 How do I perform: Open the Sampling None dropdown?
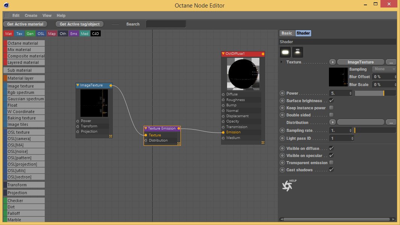[384, 69]
